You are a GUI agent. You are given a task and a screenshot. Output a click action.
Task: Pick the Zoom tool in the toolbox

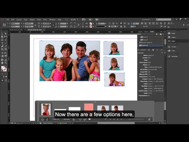6,63
